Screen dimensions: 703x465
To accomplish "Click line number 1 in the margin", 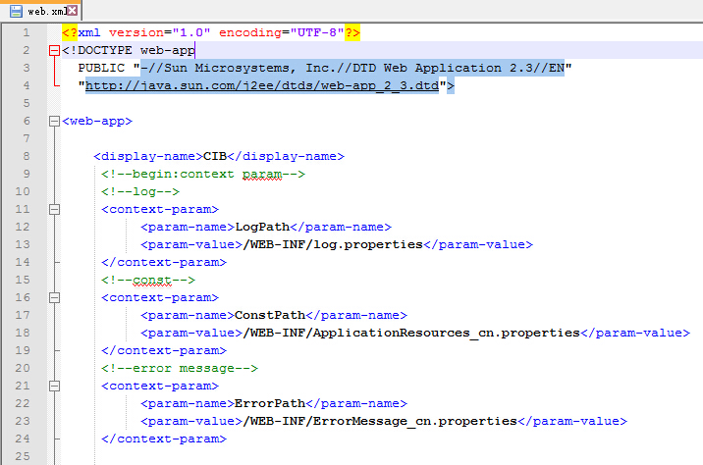I will pos(26,32).
